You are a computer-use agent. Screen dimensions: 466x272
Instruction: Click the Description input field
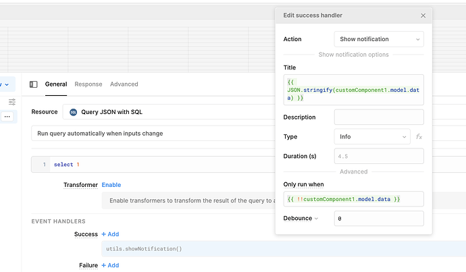click(x=379, y=117)
